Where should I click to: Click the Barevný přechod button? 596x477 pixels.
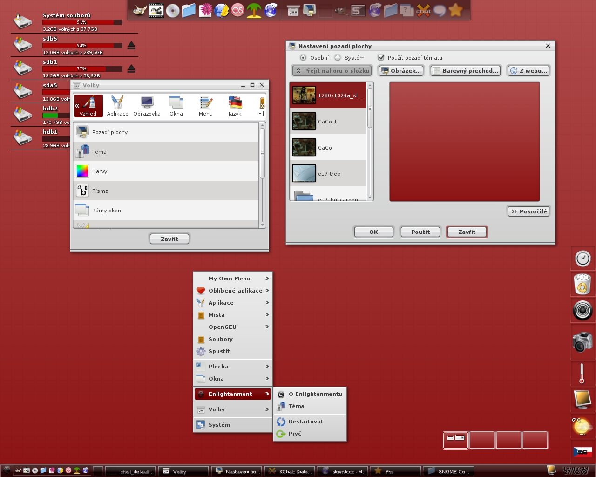pyautogui.click(x=466, y=71)
